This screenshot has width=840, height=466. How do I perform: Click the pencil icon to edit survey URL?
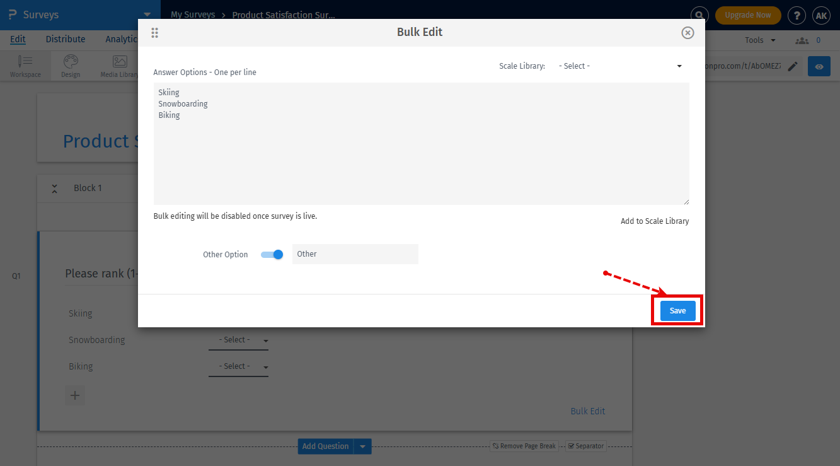[793, 66]
